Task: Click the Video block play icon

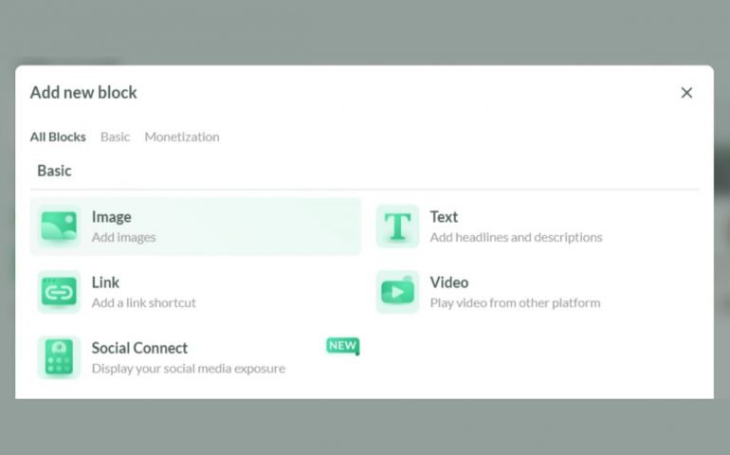Action: [397, 292]
